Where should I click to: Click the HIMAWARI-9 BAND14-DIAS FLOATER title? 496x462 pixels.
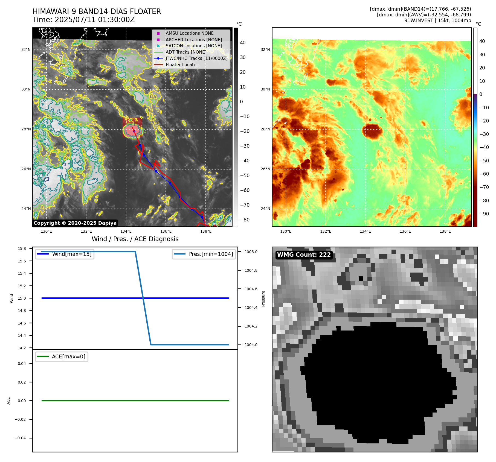[97, 11]
